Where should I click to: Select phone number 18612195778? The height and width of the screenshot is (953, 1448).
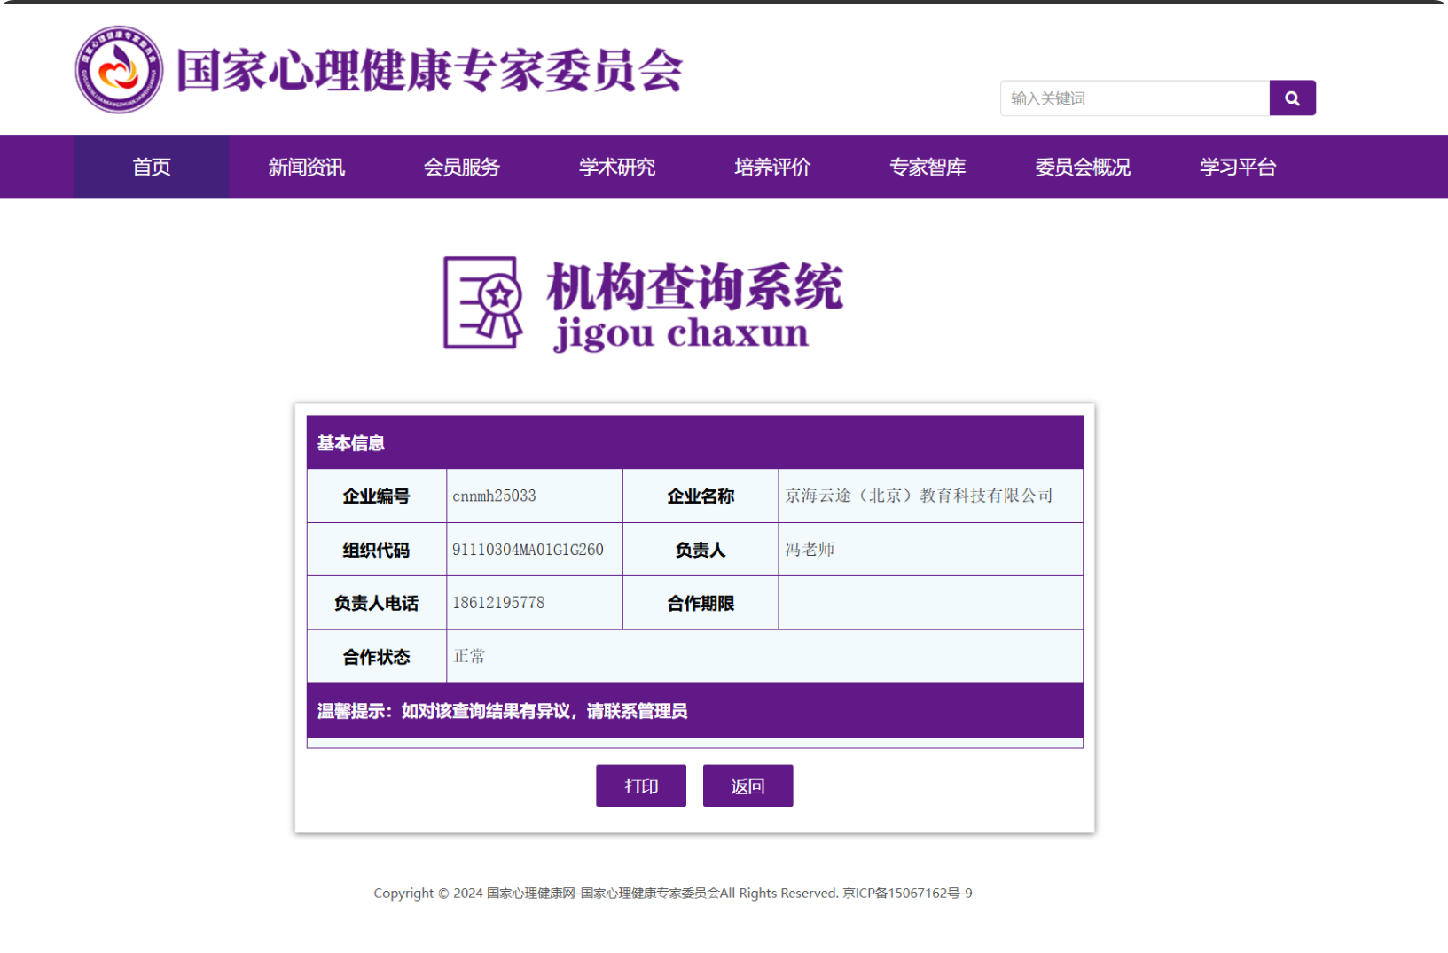point(498,603)
